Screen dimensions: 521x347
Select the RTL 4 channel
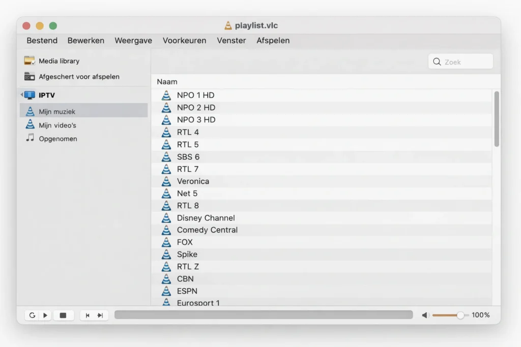click(322, 132)
